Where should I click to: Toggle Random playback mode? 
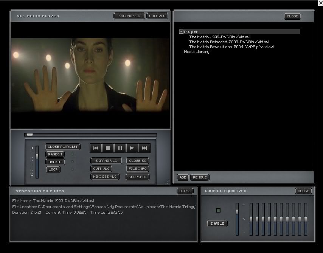[x=55, y=154]
